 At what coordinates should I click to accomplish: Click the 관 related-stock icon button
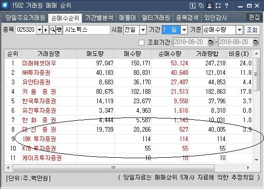(59, 30)
